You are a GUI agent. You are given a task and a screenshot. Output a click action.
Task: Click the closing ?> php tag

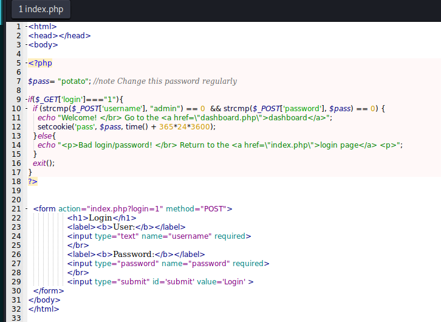coord(33,182)
